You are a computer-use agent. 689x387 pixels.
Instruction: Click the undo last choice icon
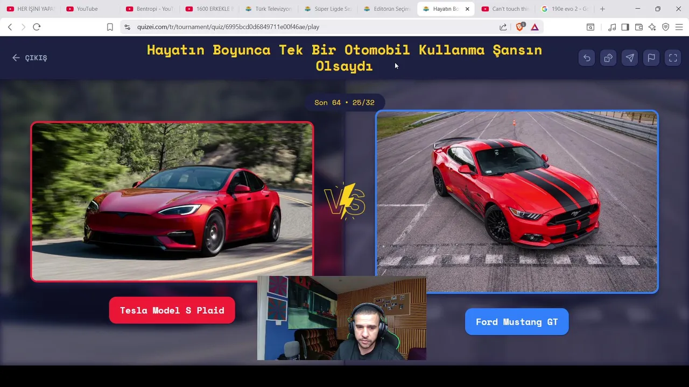click(587, 58)
